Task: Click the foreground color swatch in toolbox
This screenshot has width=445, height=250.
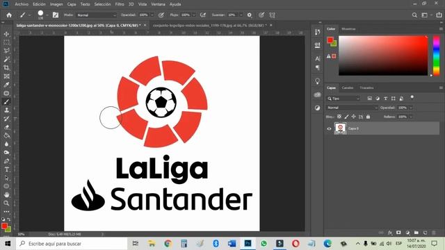Action: (x=4, y=226)
